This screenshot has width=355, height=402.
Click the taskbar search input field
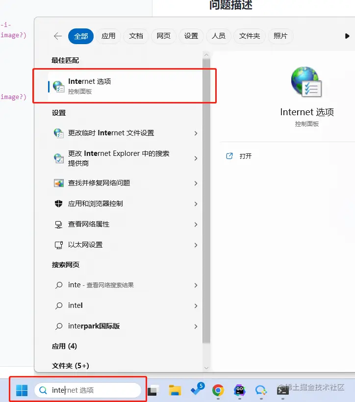click(x=88, y=390)
